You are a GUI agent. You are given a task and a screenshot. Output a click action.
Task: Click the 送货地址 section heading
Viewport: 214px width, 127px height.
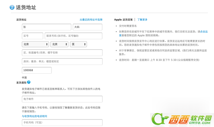pyautogui.click(x=26, y=7)
